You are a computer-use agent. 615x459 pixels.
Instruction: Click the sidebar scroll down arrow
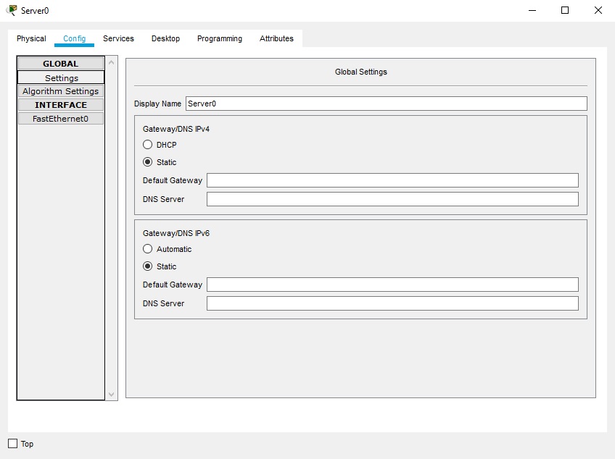112,394
